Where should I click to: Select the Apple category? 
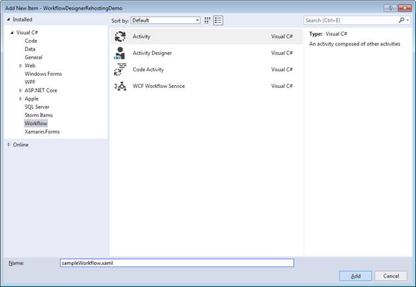[x=31, y=99]
